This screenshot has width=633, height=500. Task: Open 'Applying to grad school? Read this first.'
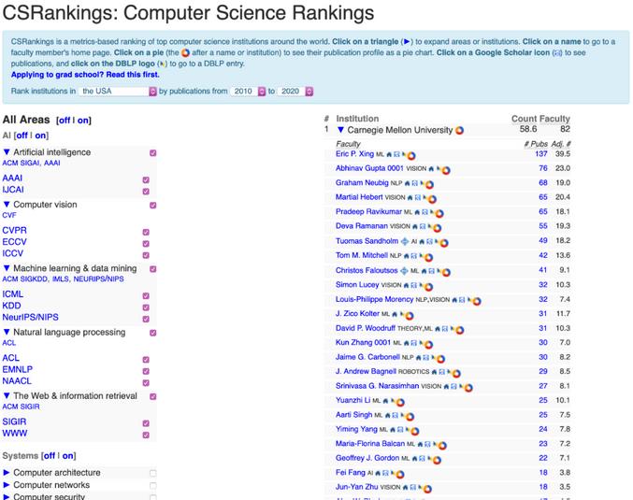85,75
